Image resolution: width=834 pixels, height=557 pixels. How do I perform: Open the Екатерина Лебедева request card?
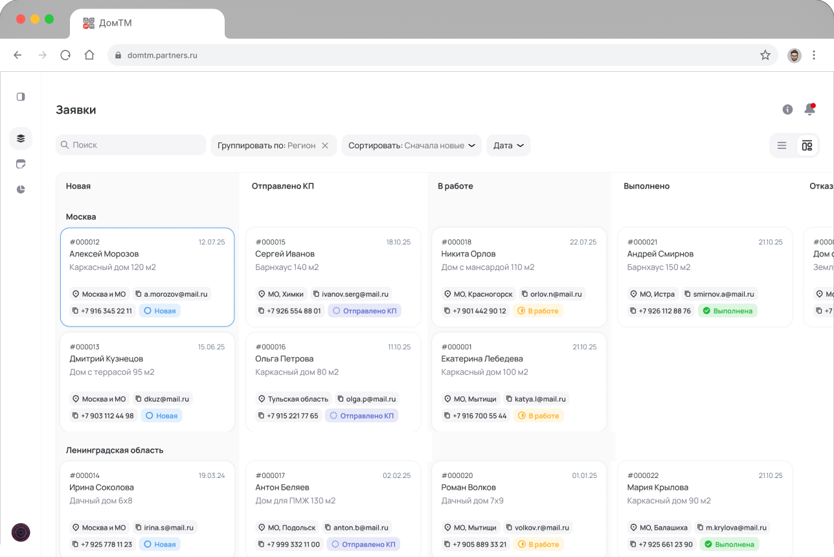coord(519,381)
